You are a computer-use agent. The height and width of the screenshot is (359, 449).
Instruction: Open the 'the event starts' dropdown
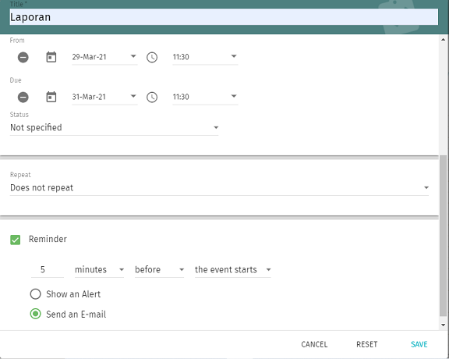(232, 270)
